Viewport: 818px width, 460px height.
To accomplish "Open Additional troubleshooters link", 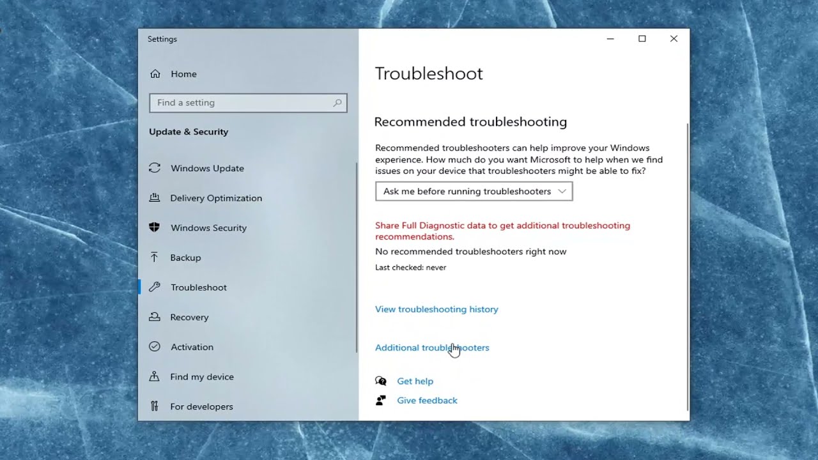I will point(432,348).
